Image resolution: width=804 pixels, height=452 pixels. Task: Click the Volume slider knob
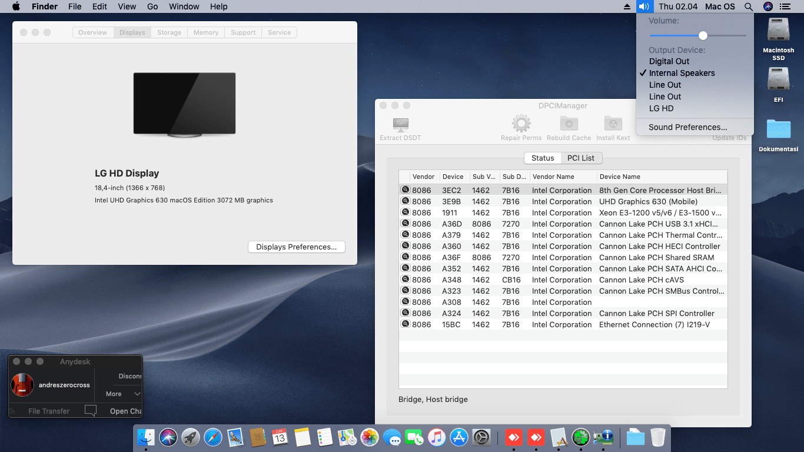click(x=703, y=36)
